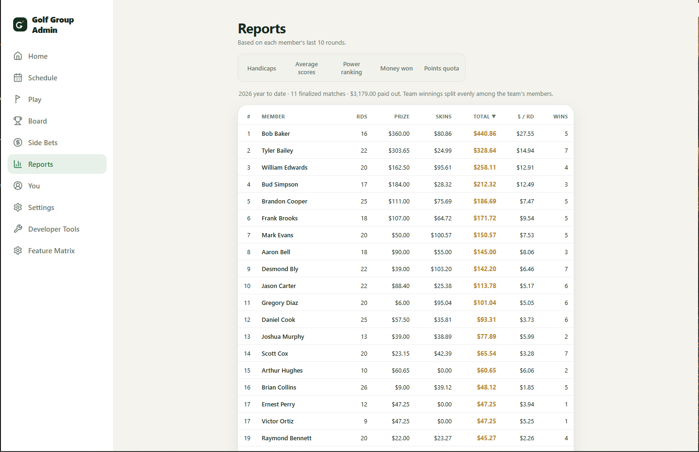
Task: Click member name Brandon Cooper
Action: pos(285,201)
